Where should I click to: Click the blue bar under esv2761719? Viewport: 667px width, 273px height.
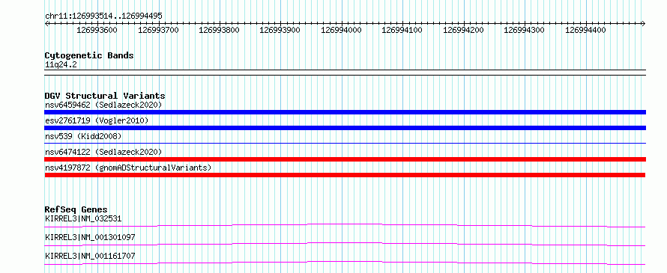tap(345, 128)
